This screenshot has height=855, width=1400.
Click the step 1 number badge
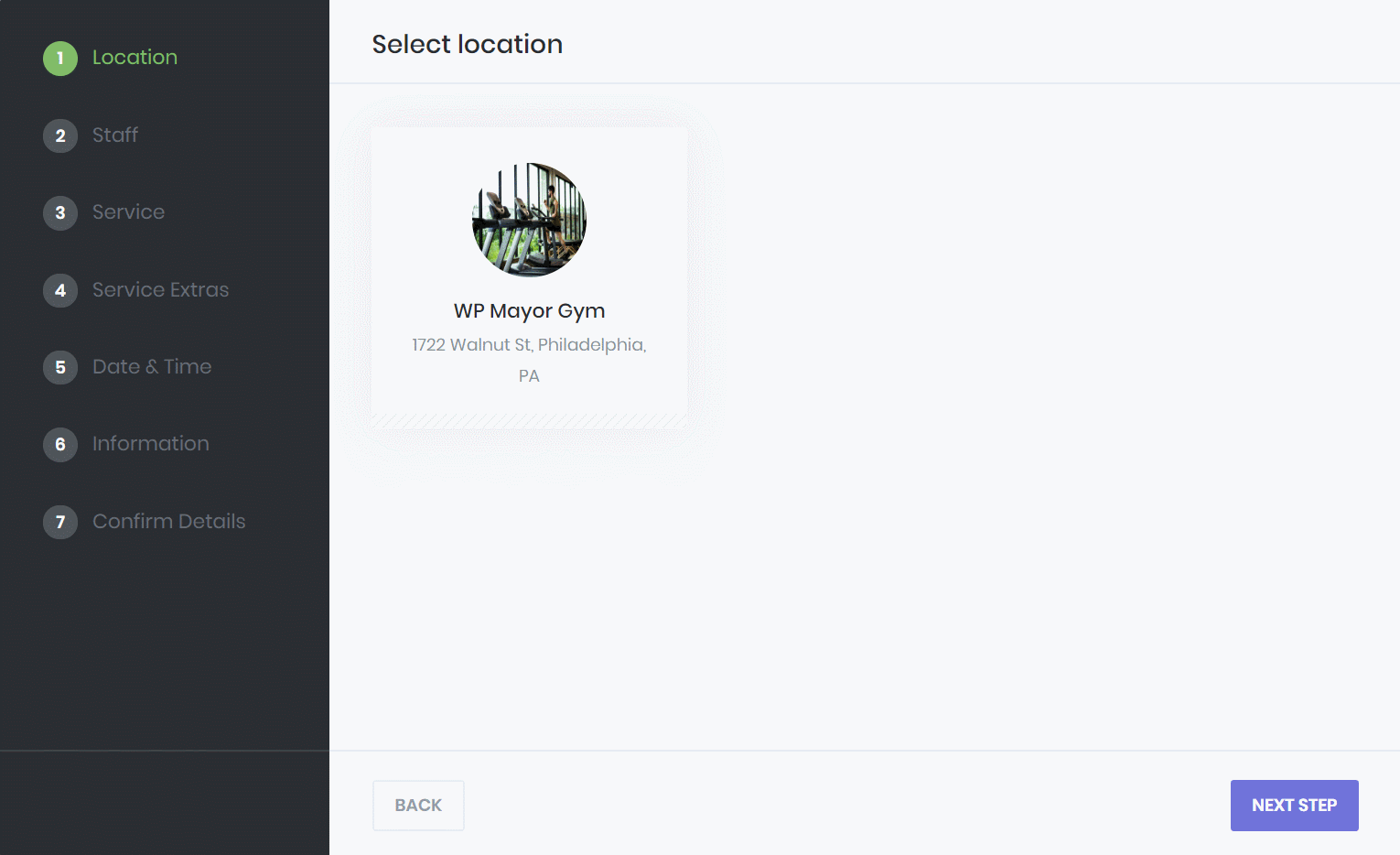point(60,59)
